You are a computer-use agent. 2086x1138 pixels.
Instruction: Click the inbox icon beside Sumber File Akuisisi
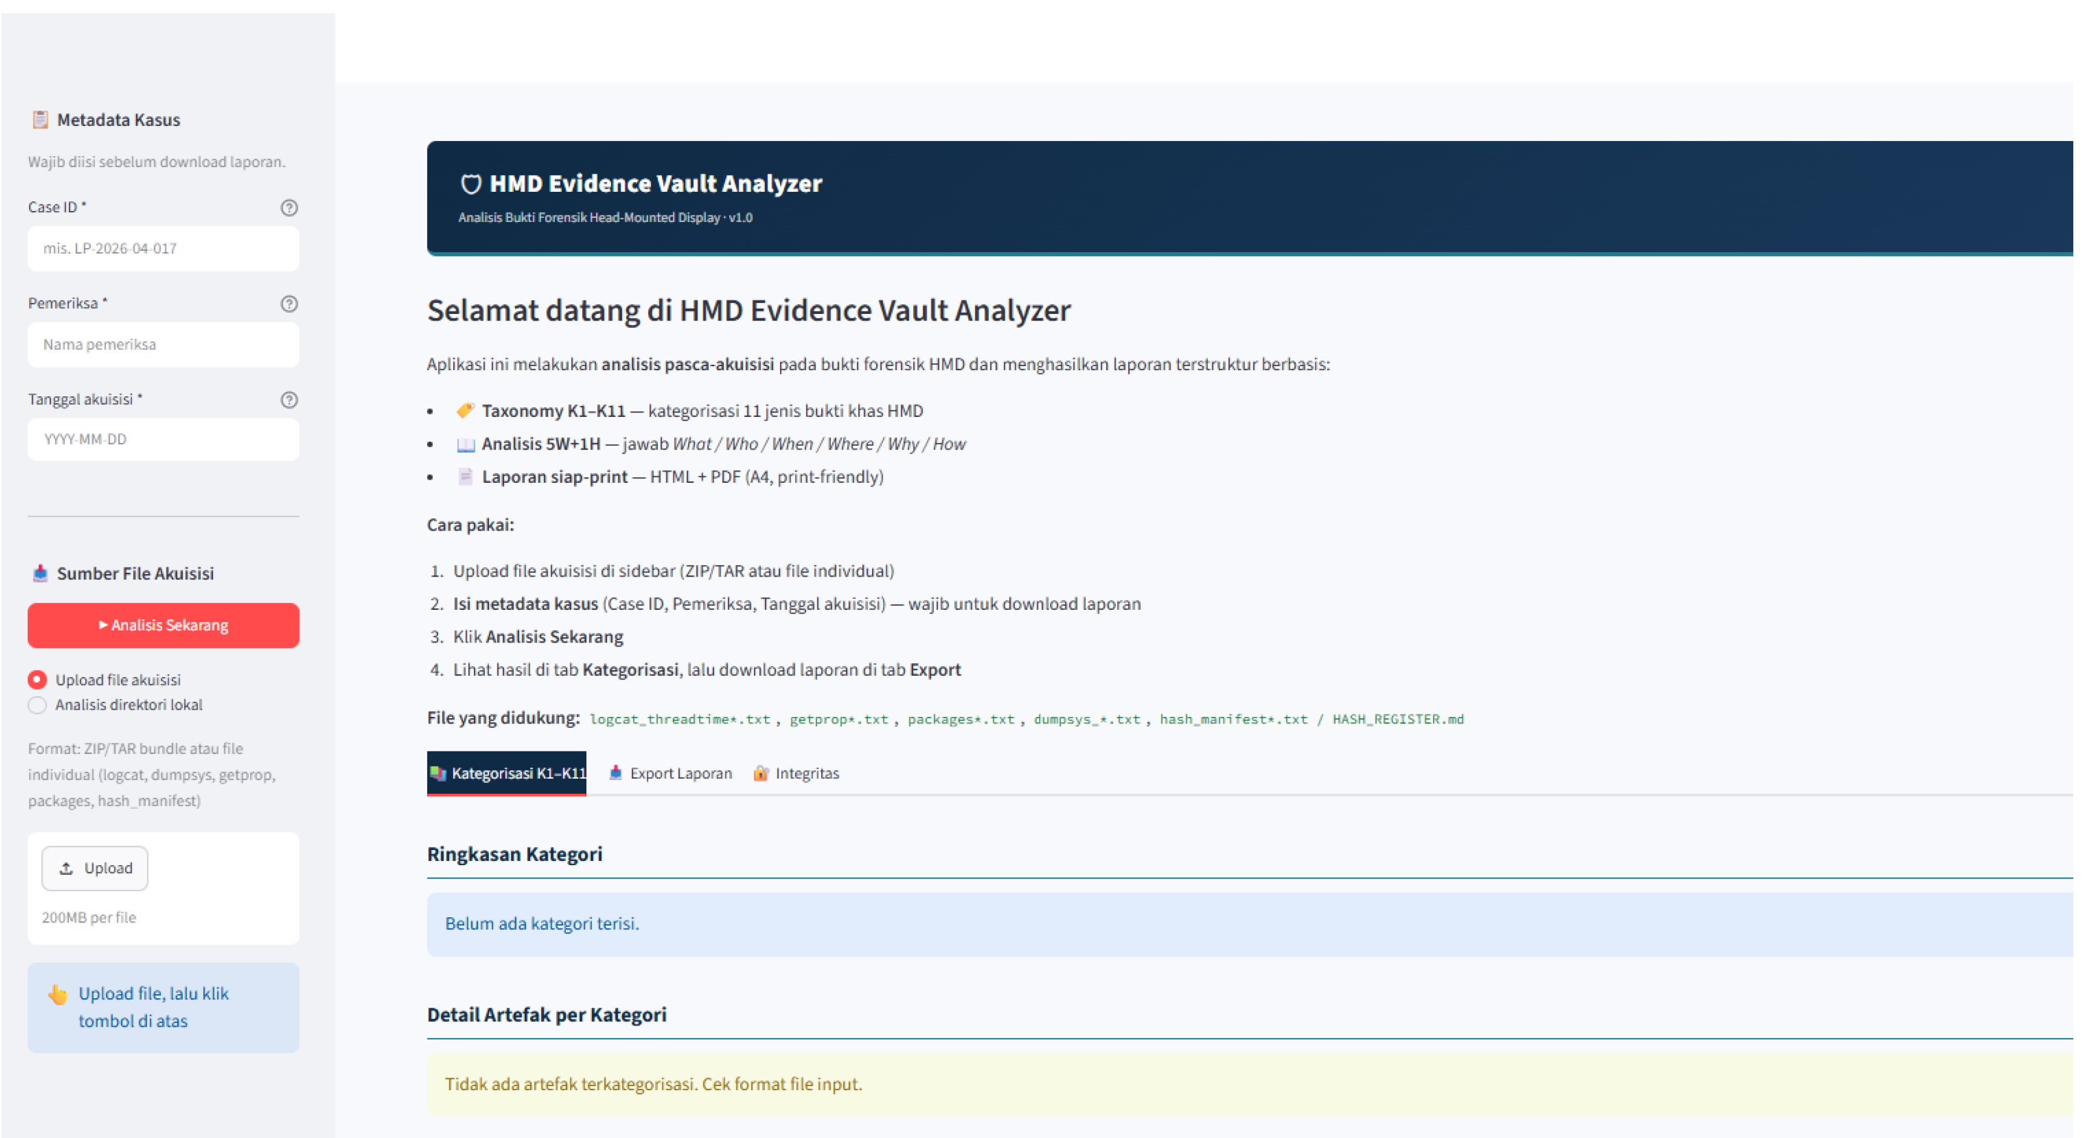(x=40, y=573)
